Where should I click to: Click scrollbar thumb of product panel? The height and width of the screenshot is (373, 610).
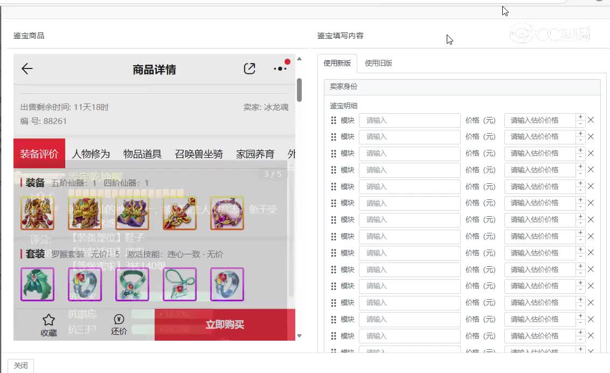[299, 90]
